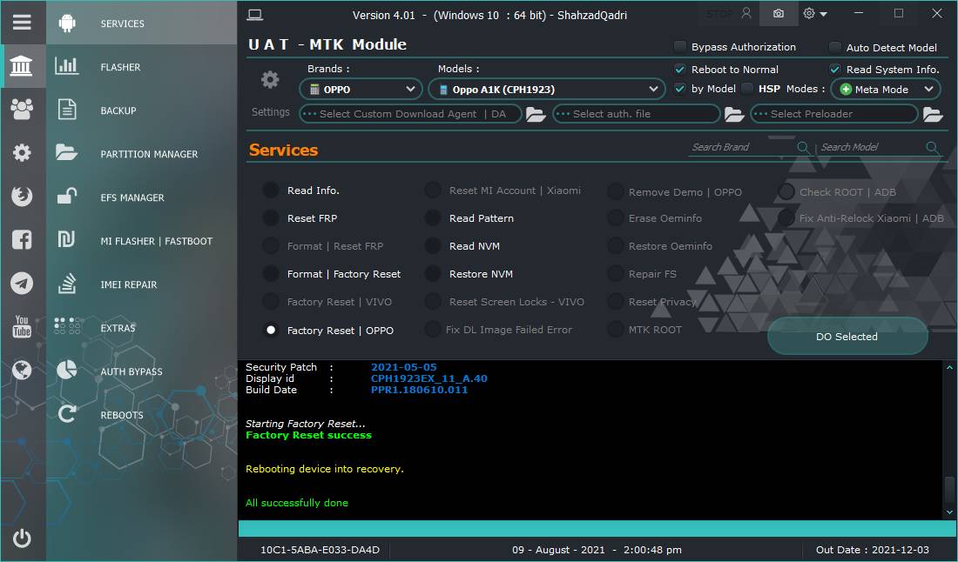Browse folder for Custom Download Agent
Image resolution: width=958 pixels, height=562 pixels.
tap(536, 114)
